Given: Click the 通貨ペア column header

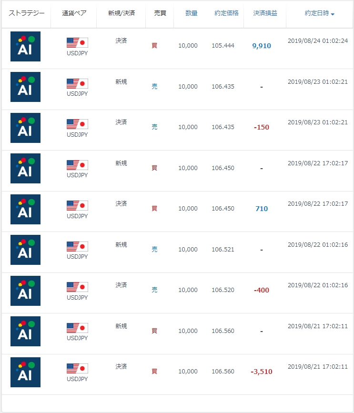Looking at the screenshot, I should (74, 13).
